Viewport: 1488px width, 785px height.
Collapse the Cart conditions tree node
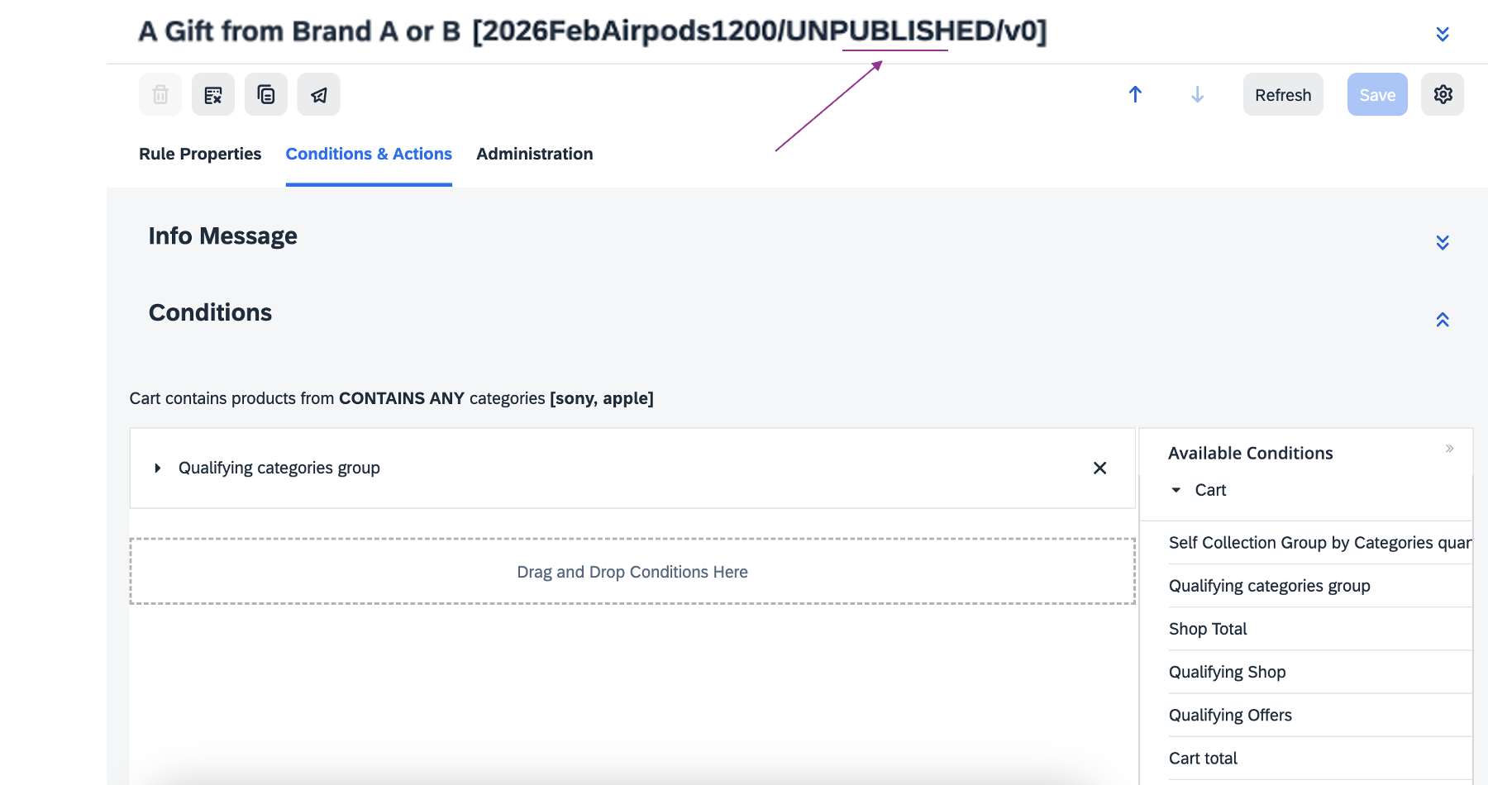(x=1176, y=491)
